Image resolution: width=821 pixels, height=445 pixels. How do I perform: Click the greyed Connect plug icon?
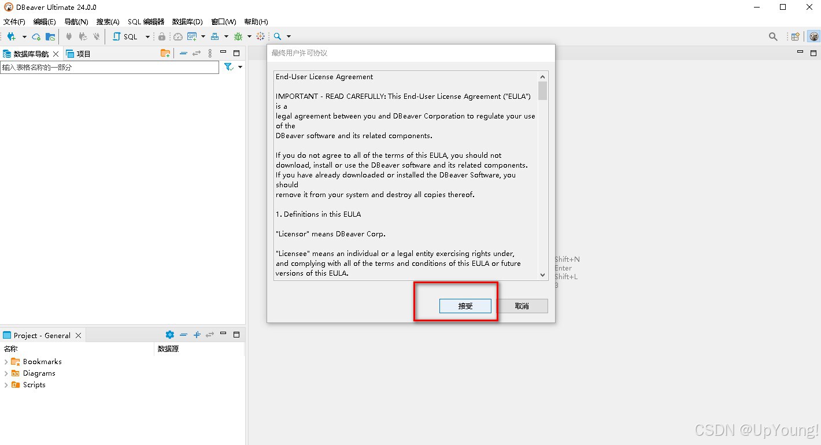(x=69, y=36)
